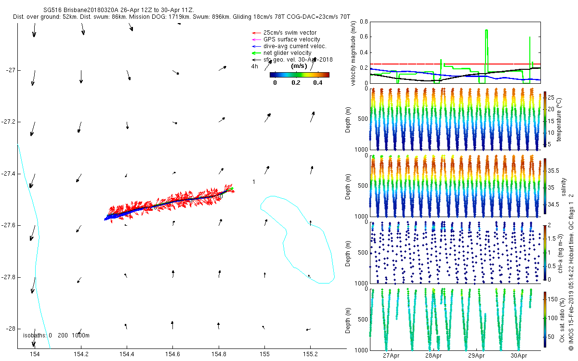Click the plot title 'SG516 Brisbane20180320A'
The width and height of the screenshot is (578, 361).
point(81,10)
